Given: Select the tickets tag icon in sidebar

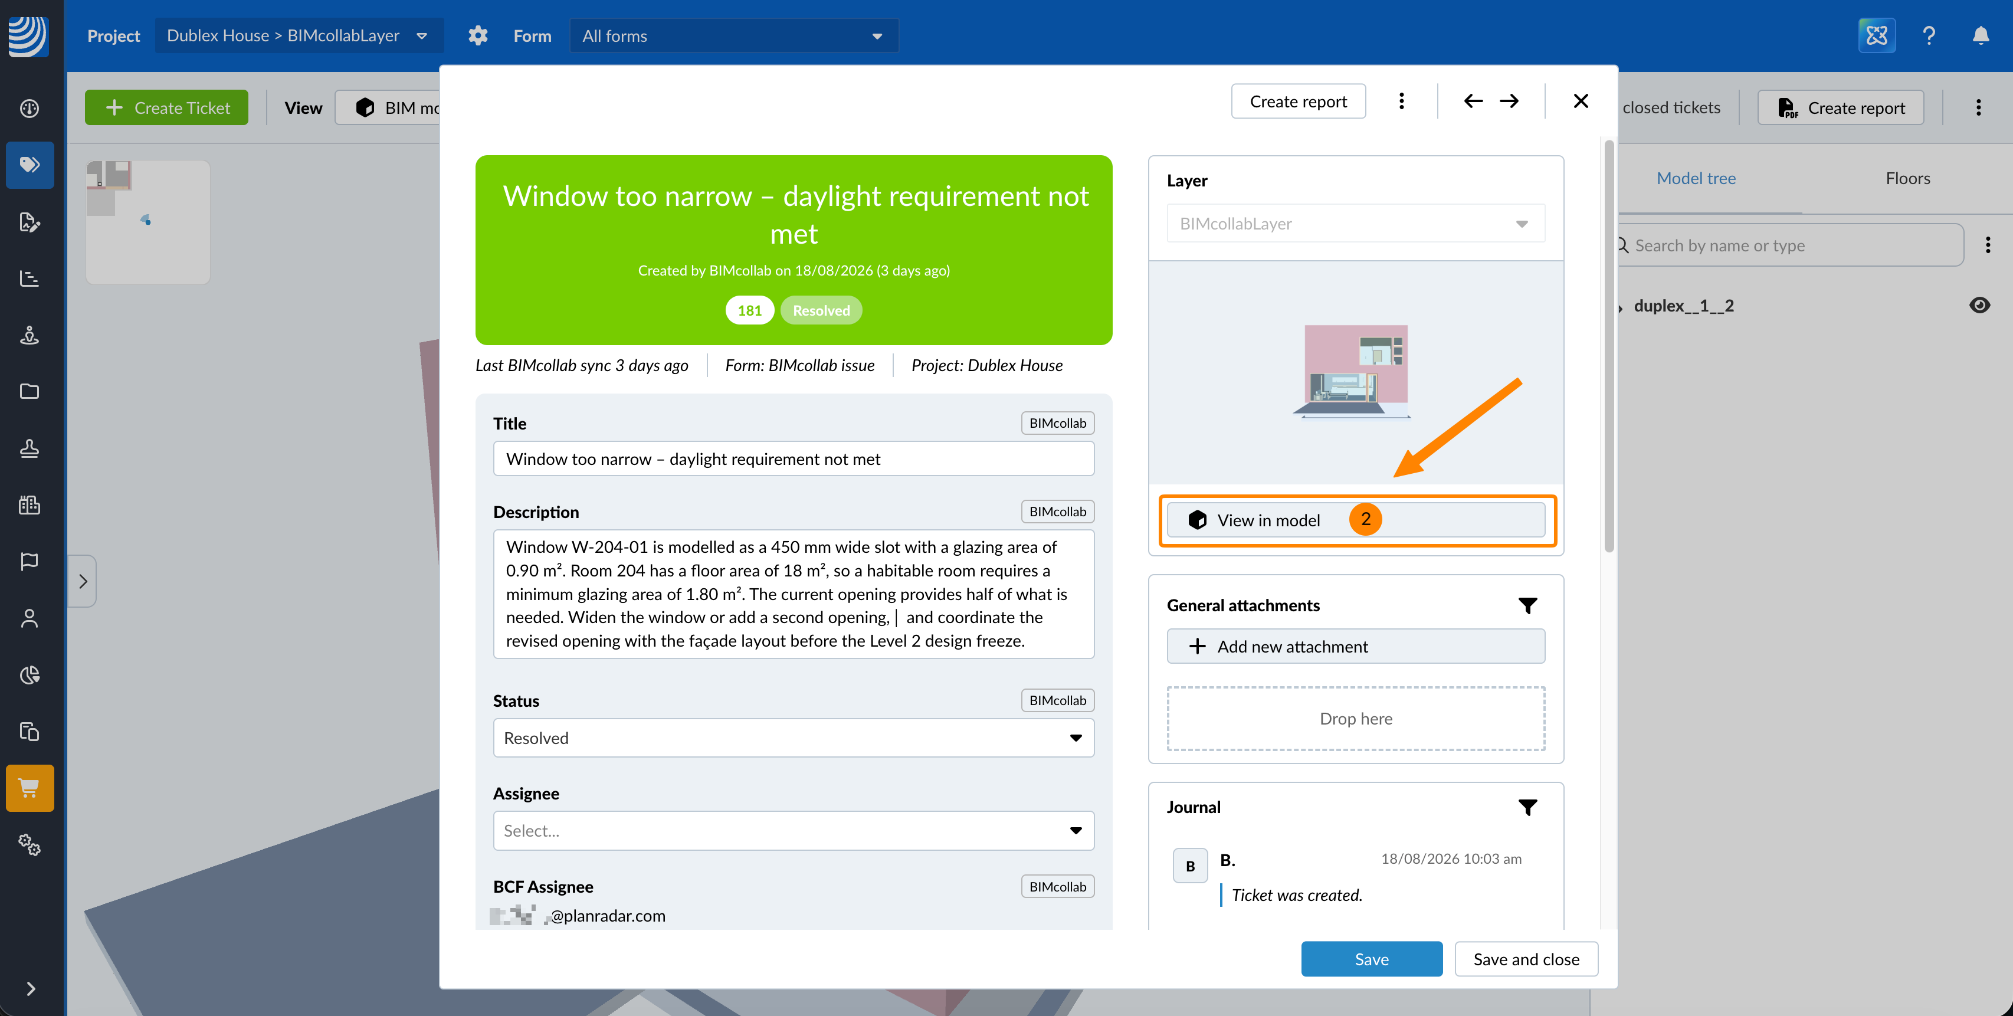Looking at the screenshot, I should (29, 165).
